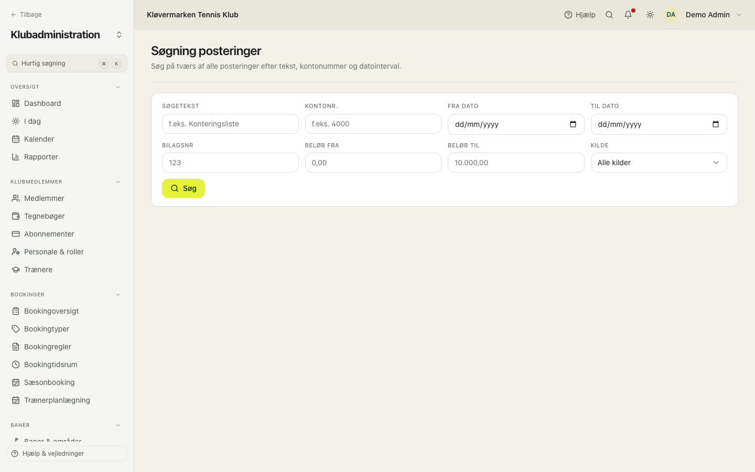
Task: Click the search magnifier icon in top bar
Action: pos(609,15)
